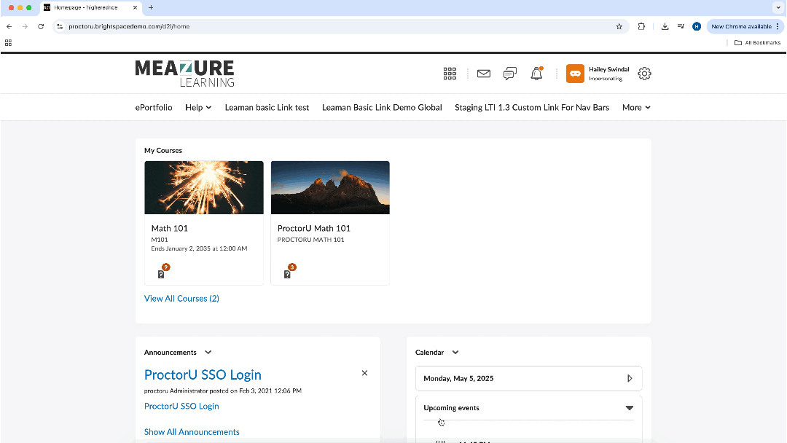Open the apps shortcut in bookmarks bar

9,43
